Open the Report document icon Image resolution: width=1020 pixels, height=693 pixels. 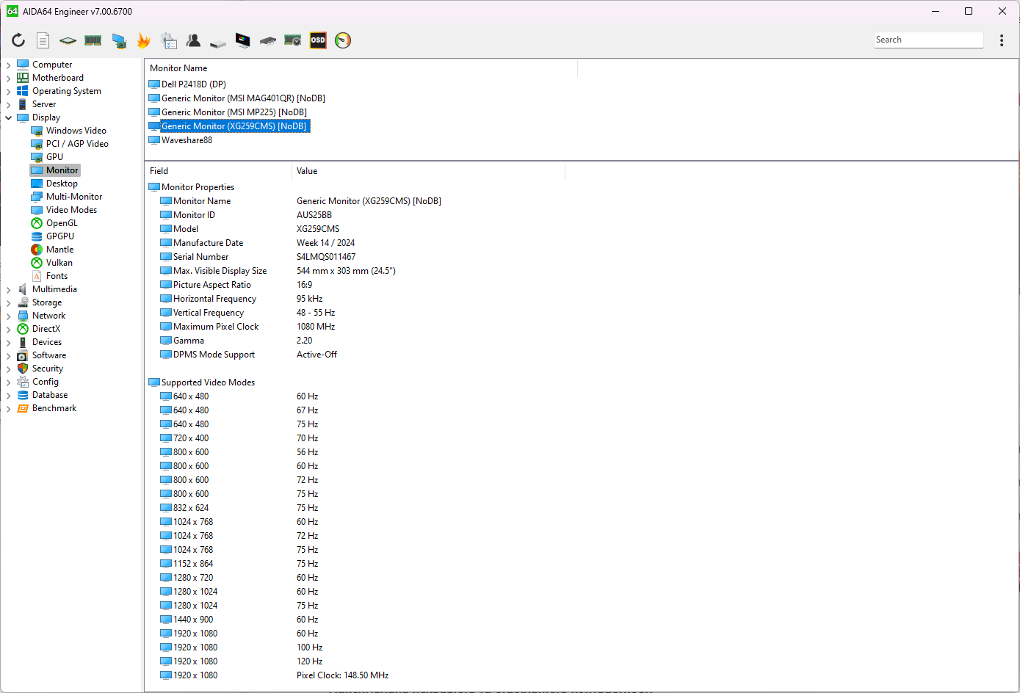coord(43,40)
